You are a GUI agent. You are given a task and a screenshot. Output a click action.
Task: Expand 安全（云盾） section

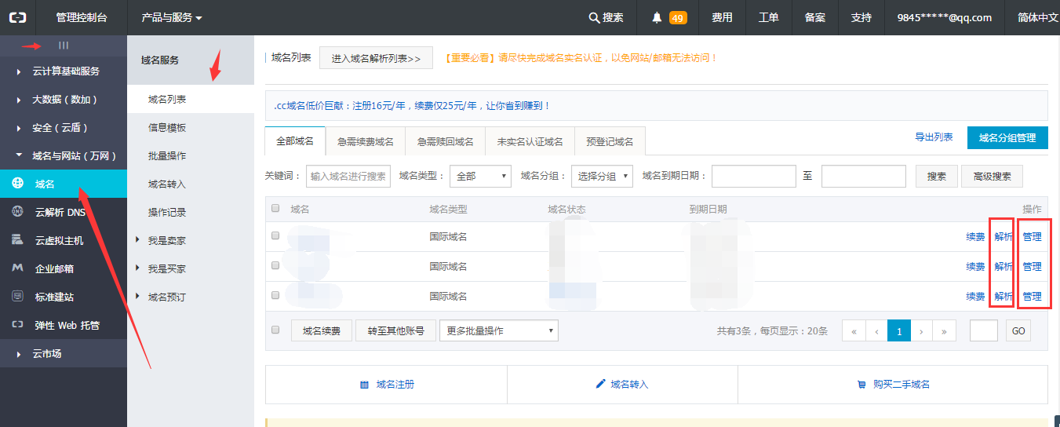(64, 127)
